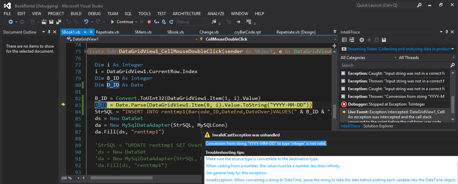This screenshot has width=458, height=184.
Task: Click the Debugger Stopped at Exception red icon
Action: pyautogui.click(x=343, y=104)
